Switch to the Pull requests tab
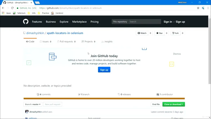This screenshot has height=119, width=211. [66, 42]
